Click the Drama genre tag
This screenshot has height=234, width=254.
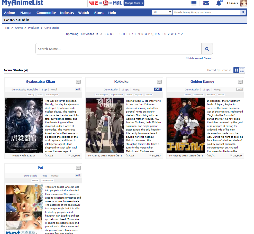(x=129, y=95)
